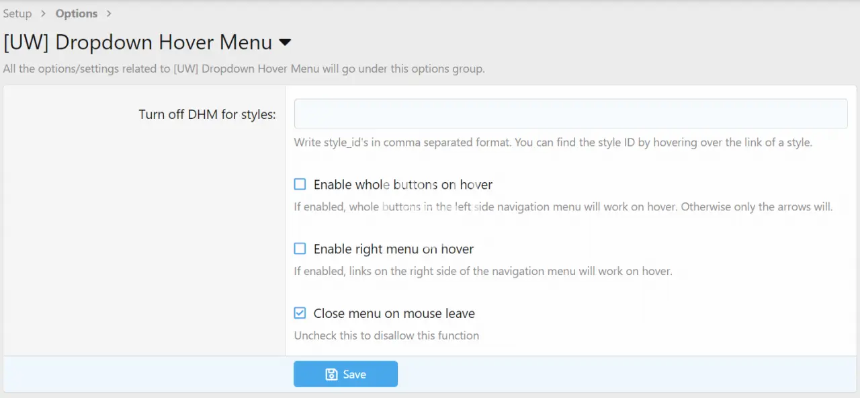Click the chevron after the Setup breadcrumb
The width and height of the screenshot is (860, 398).
pos(44,13)
